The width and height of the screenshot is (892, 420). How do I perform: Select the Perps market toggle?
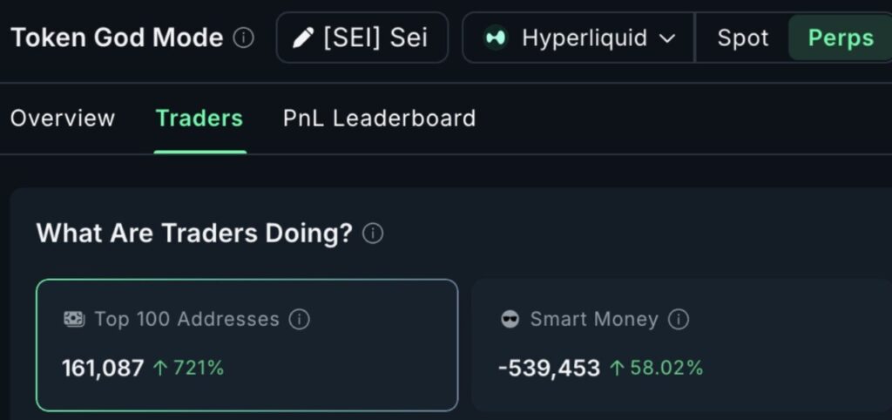click(x=840, y=38)
